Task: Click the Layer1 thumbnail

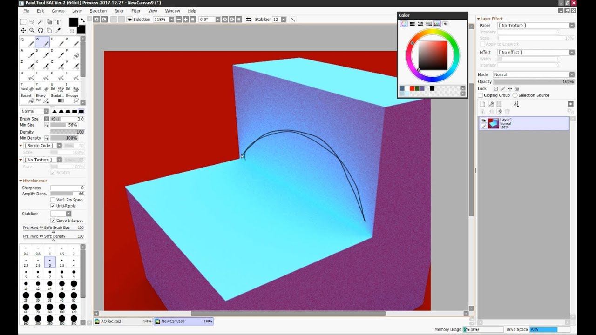Action: [493, 123]
